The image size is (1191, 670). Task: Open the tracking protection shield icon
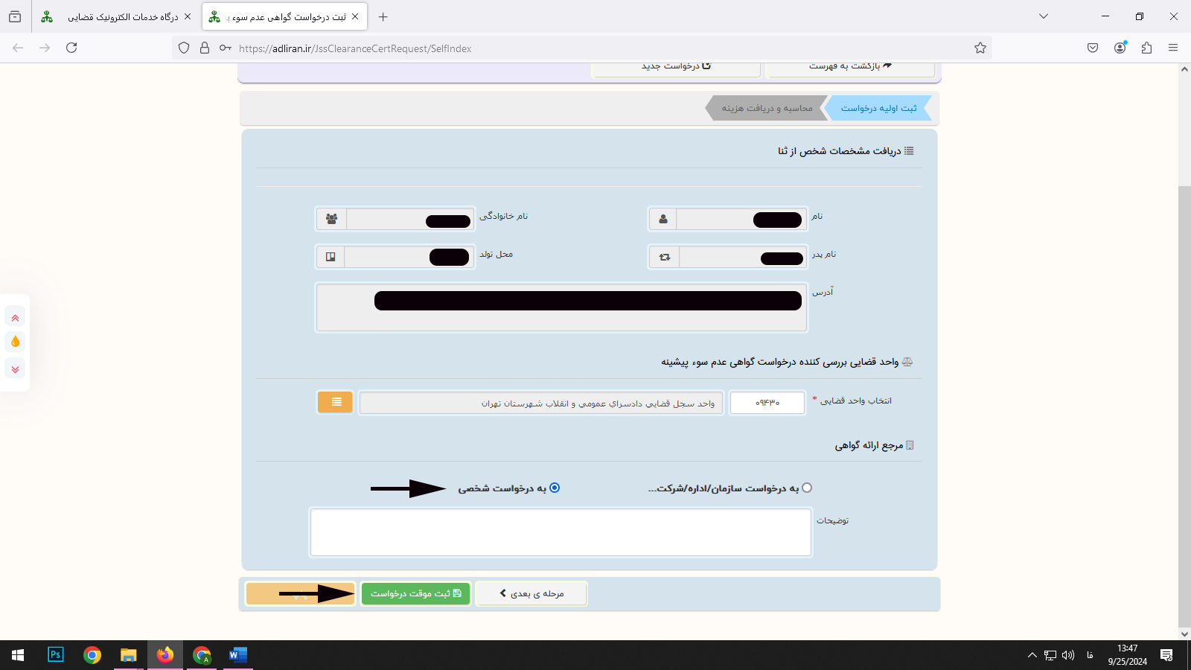point(184,48)
